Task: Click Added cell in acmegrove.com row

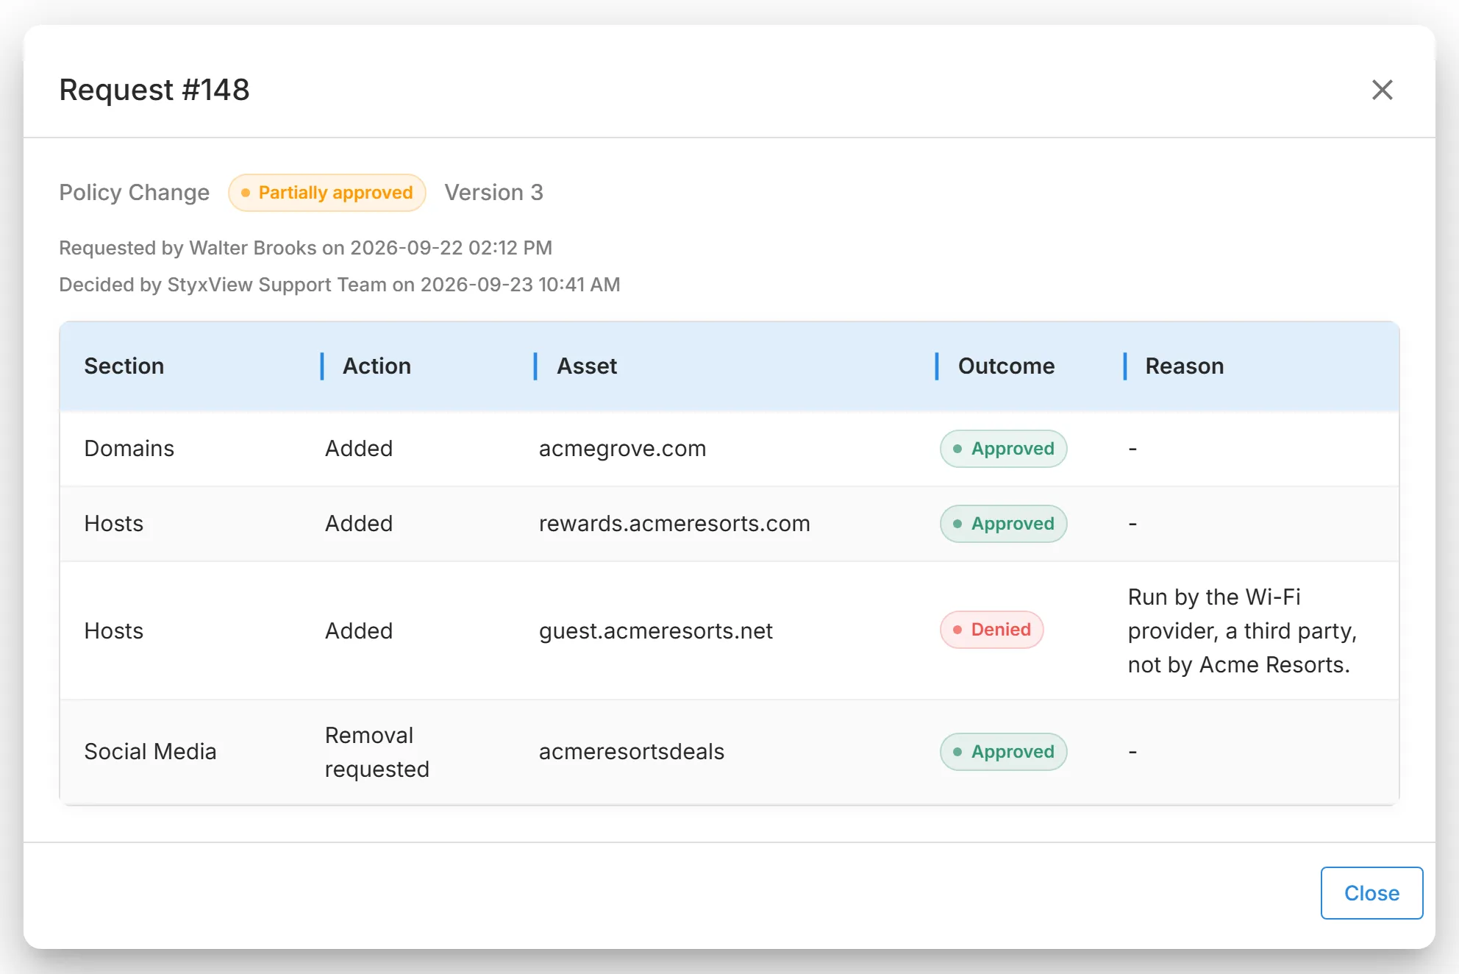Action: point(359,449)
